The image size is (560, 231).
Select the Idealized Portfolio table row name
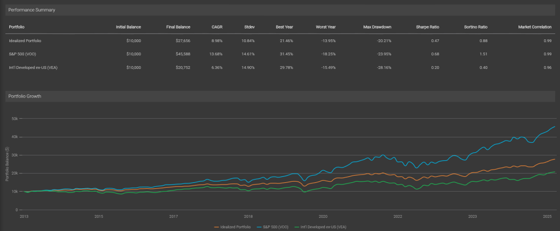(x=25, y=41)
